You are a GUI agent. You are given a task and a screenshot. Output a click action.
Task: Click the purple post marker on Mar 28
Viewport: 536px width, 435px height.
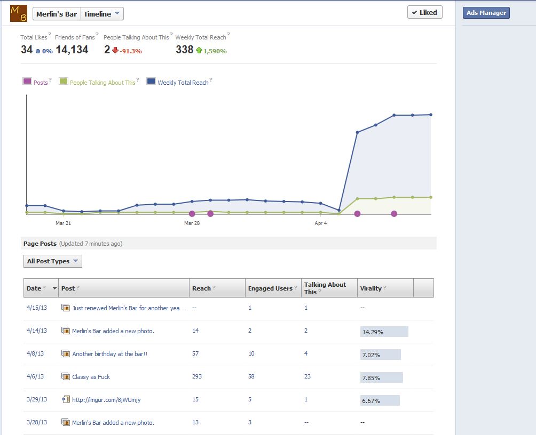[x=192, y=214]
